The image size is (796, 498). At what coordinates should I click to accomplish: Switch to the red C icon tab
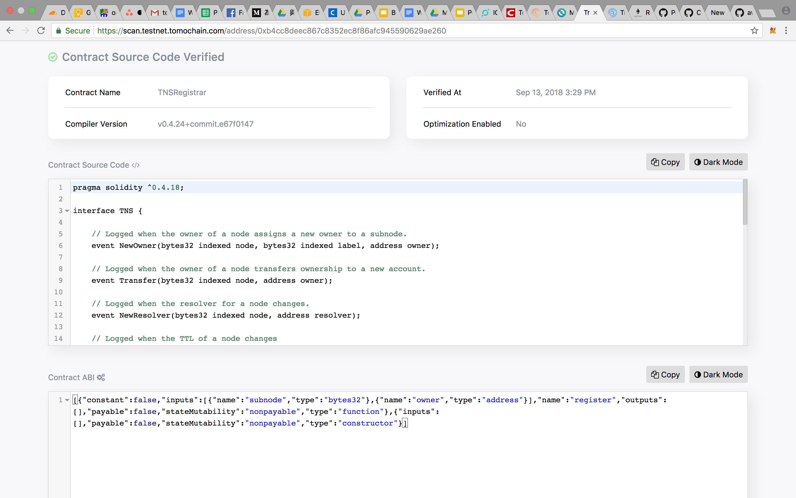coord(515,12)
